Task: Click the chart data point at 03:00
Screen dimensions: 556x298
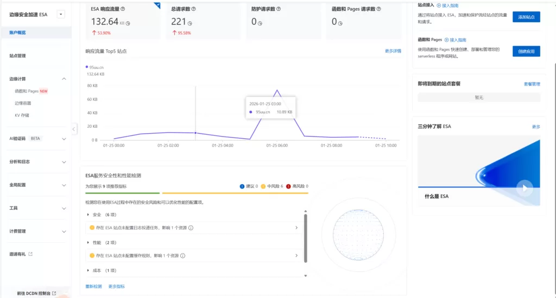Action: [195, 133]
